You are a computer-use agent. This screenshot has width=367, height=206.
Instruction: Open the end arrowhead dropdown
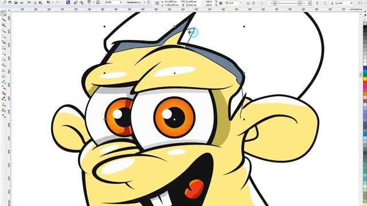tap(310, 3)
